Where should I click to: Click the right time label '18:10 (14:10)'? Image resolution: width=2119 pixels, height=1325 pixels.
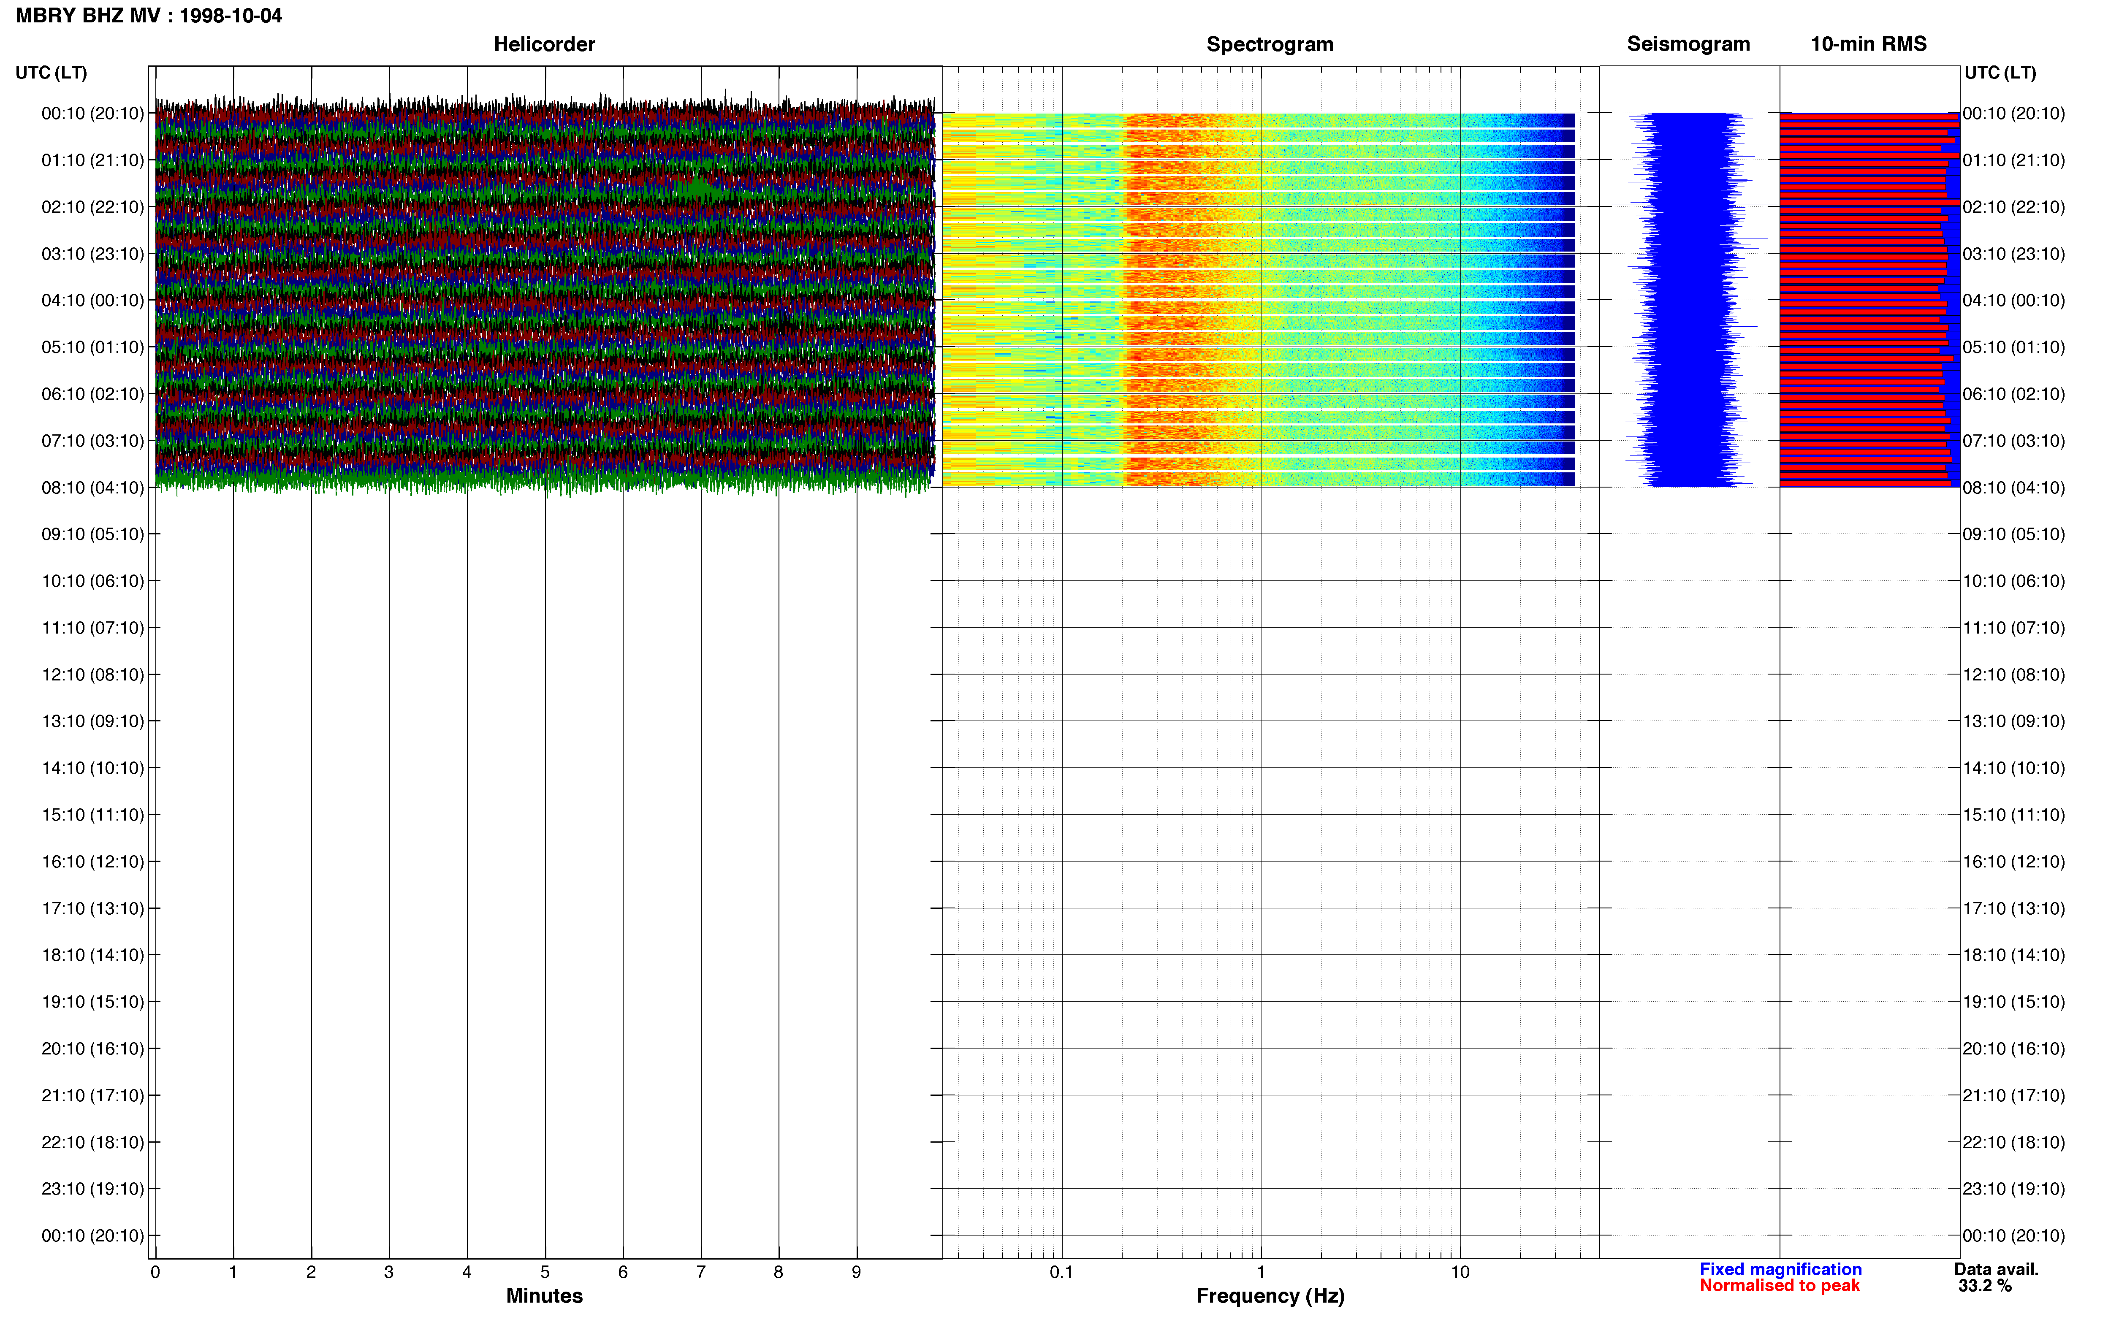[x=2014, y=955]
